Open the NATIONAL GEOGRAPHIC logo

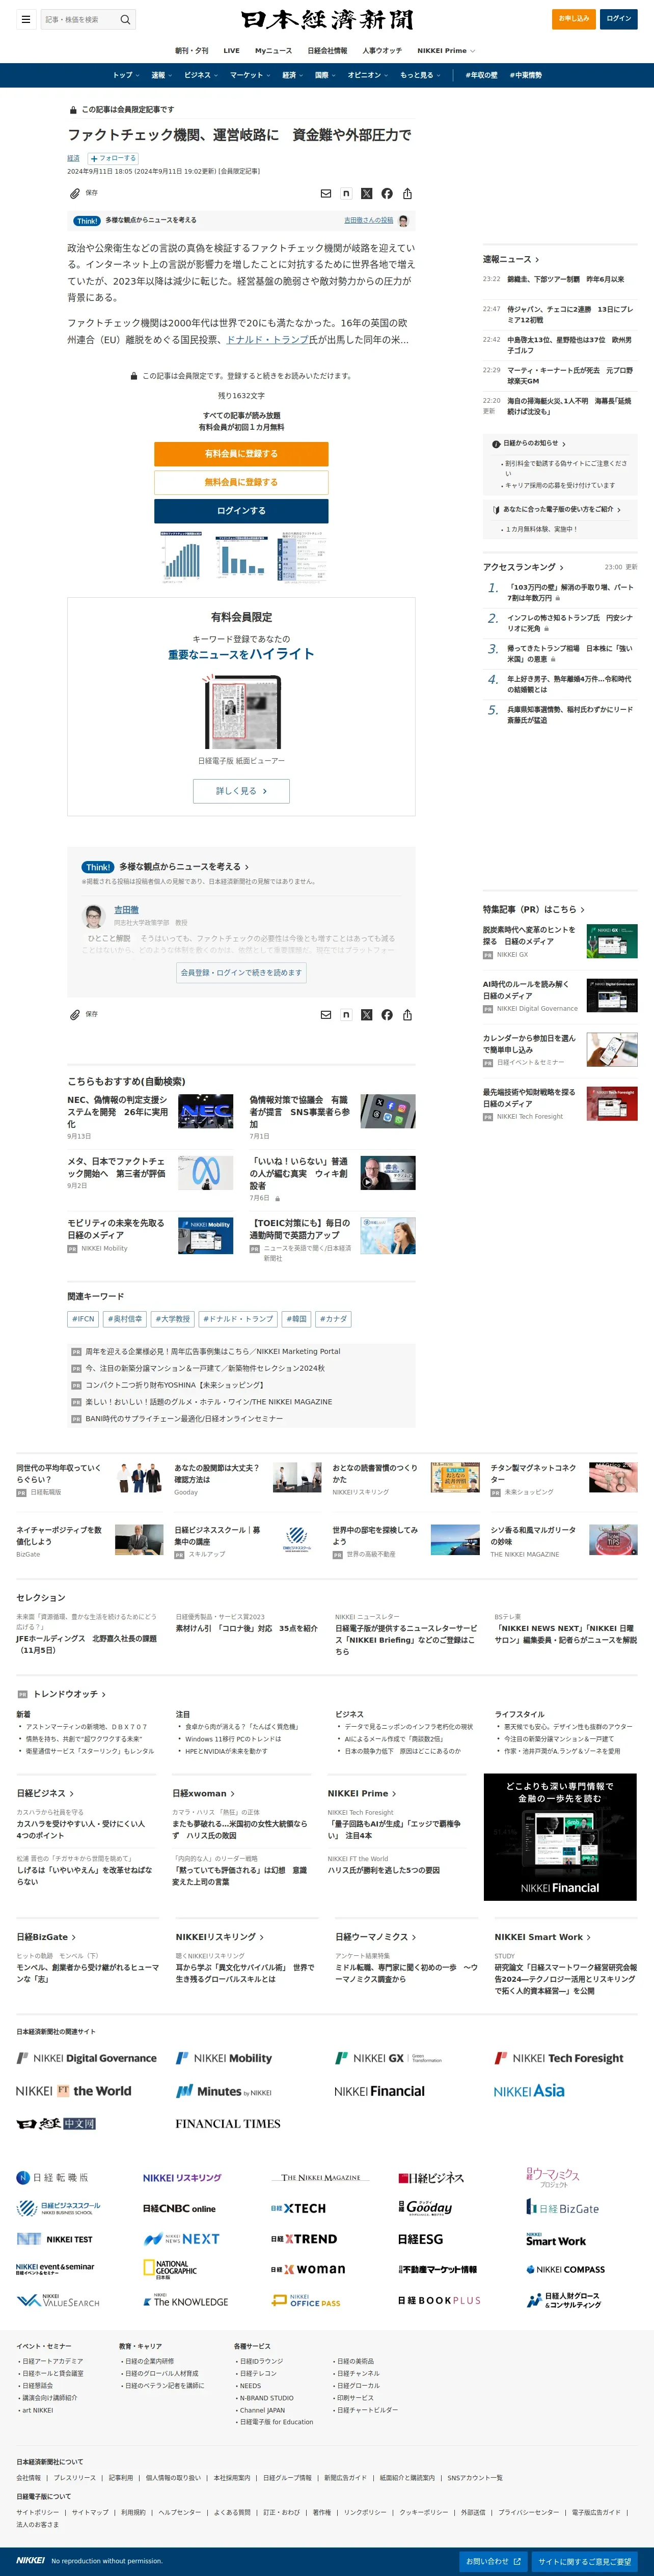click(x=170, y=2269)
